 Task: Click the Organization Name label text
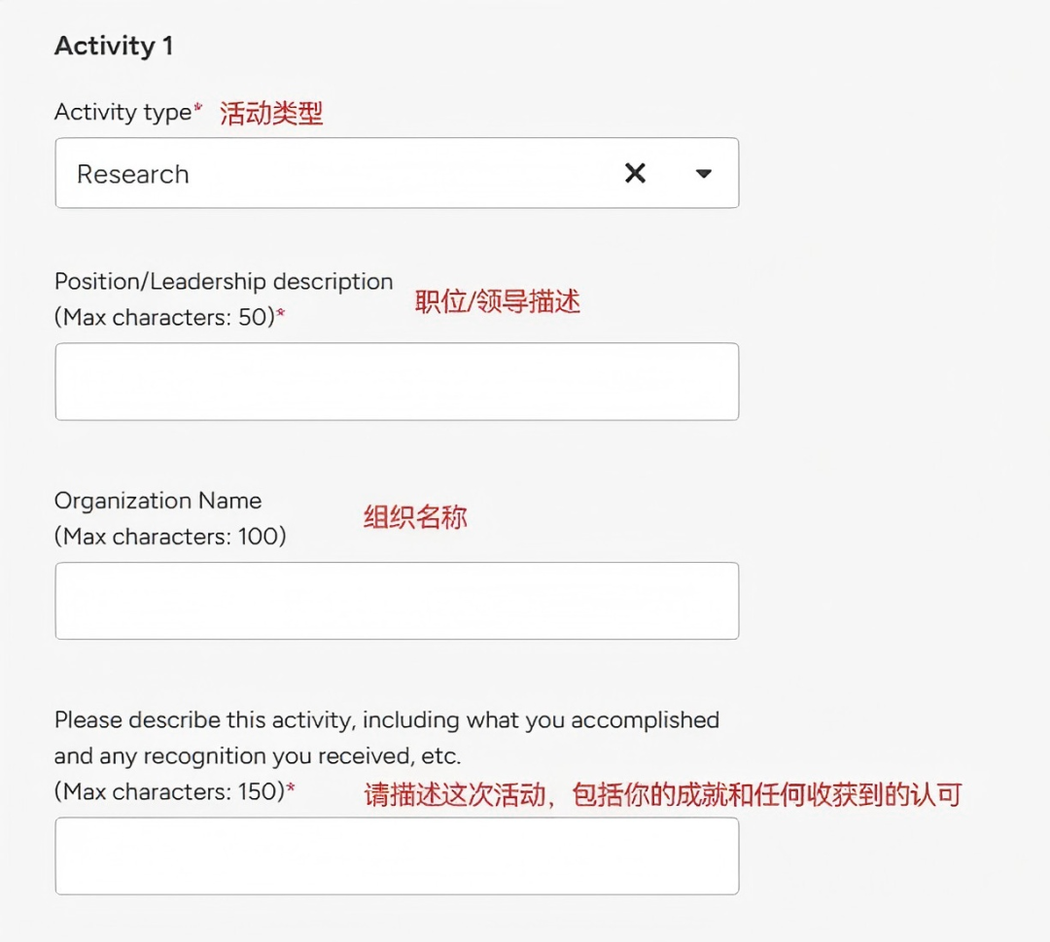click(x=157, y=500)
